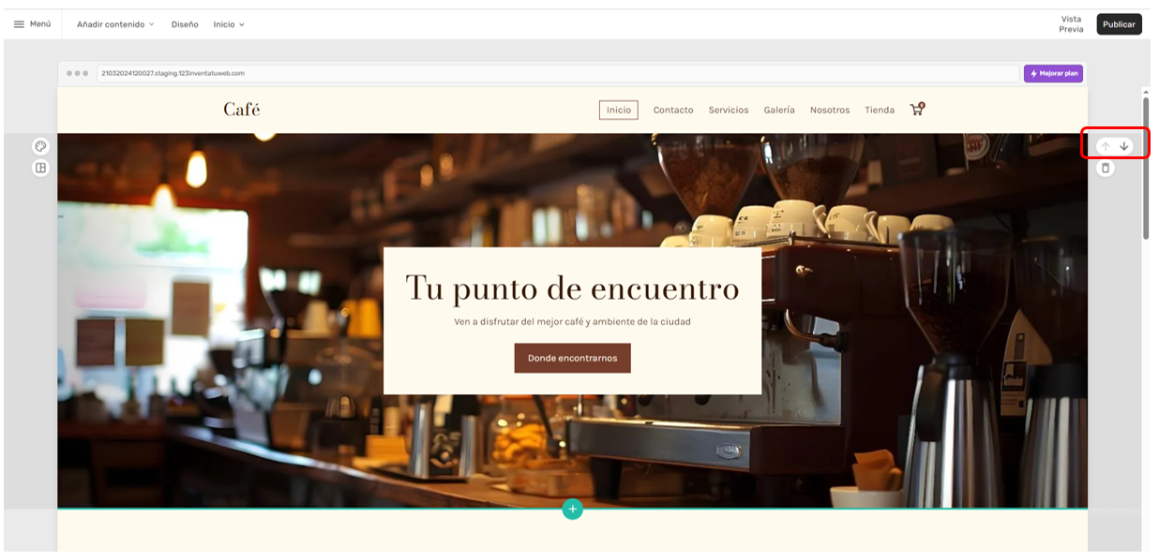The height and width of the screenshot is (560, 1159).
Task: Click the Vista Previa button
Action: [1071, 24]
